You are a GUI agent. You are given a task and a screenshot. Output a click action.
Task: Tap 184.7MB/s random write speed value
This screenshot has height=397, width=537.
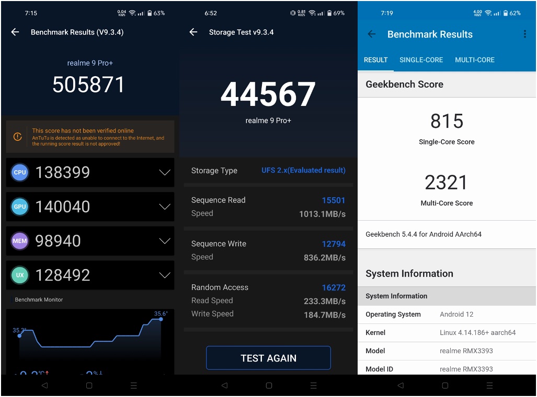click(x=325, y=315)
